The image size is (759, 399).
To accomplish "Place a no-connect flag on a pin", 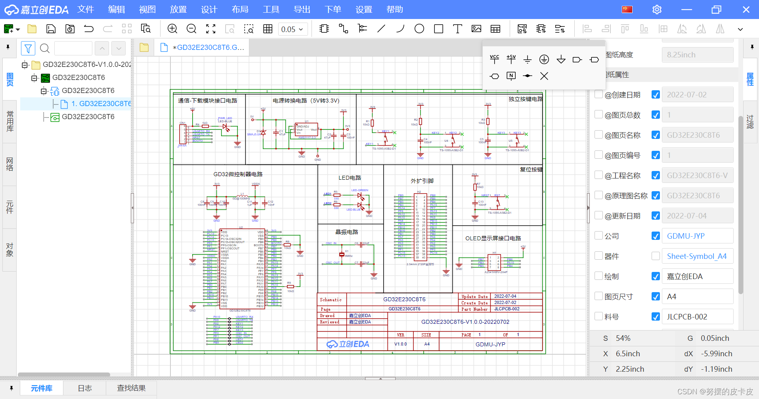I will tap(544, 76).
